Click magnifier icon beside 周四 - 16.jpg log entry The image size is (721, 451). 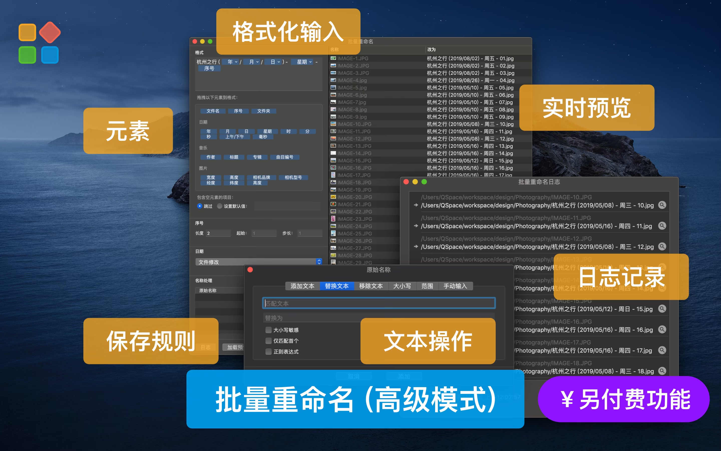coord(662,329)
